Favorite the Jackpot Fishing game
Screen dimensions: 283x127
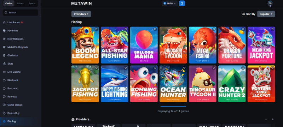tap(96, 68)
